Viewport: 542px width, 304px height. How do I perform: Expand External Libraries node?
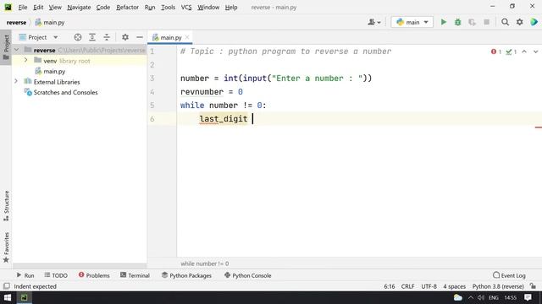[x=16, y=81]
